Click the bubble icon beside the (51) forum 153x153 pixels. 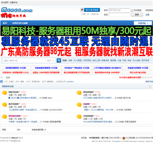(x=79, y=116)
